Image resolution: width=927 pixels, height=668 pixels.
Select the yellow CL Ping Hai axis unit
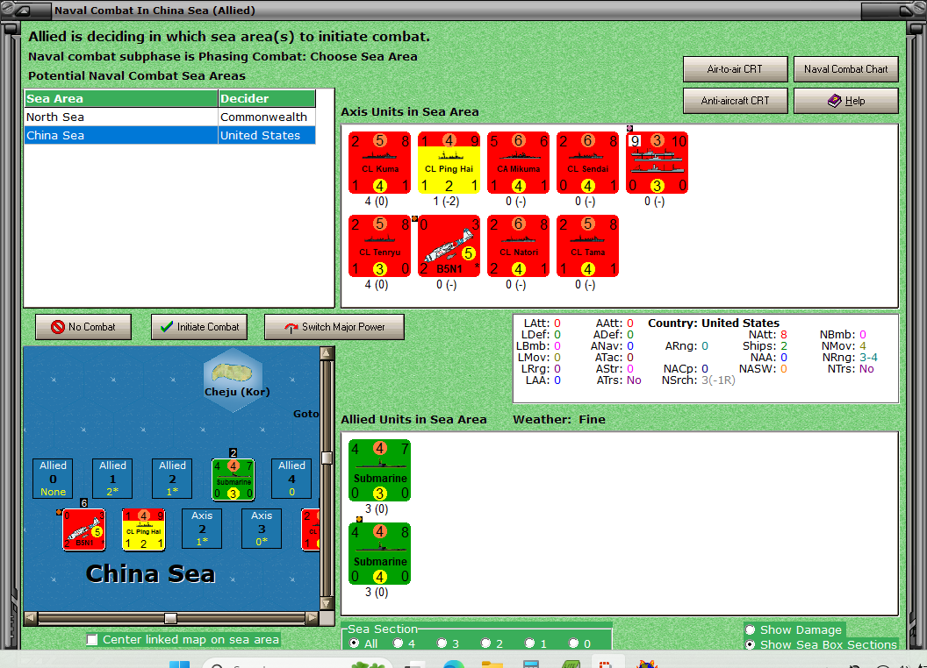click(x=449, y=162)
